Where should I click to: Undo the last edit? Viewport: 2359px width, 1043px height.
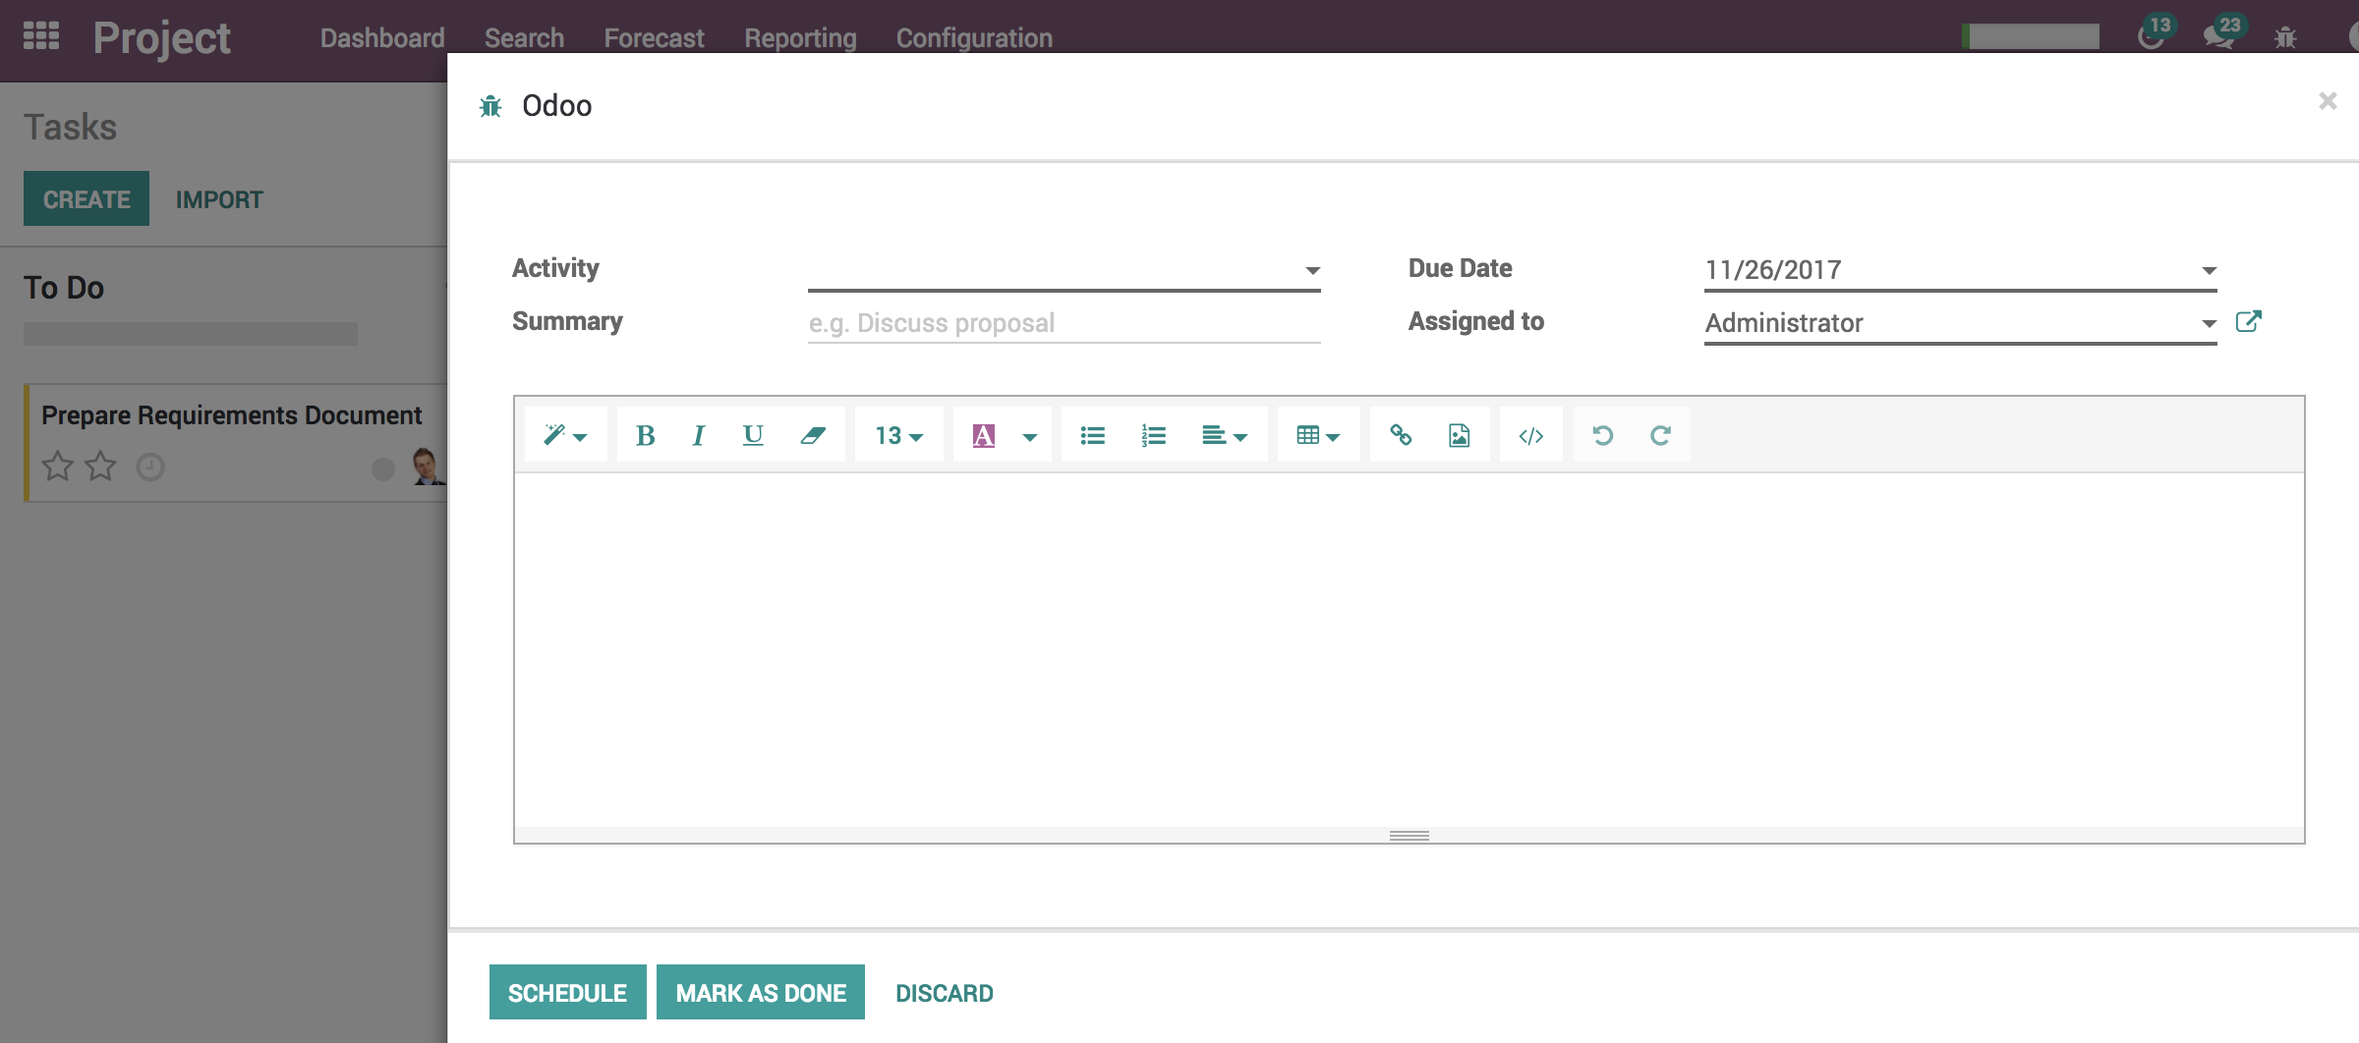(x=1602, y=435)
